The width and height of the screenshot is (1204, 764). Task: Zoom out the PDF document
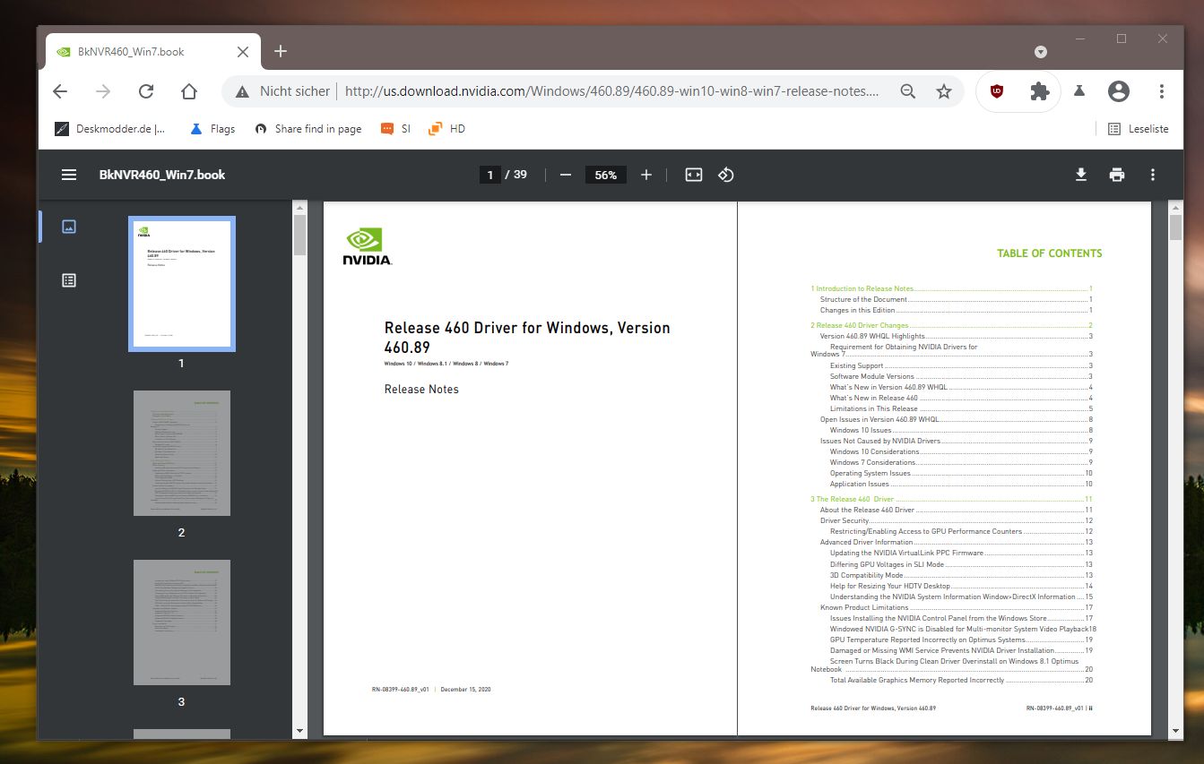(566, 175)
